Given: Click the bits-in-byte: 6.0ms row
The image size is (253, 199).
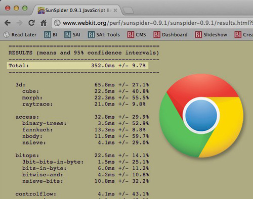Looking at the screenshot, I should pos(86,168).
